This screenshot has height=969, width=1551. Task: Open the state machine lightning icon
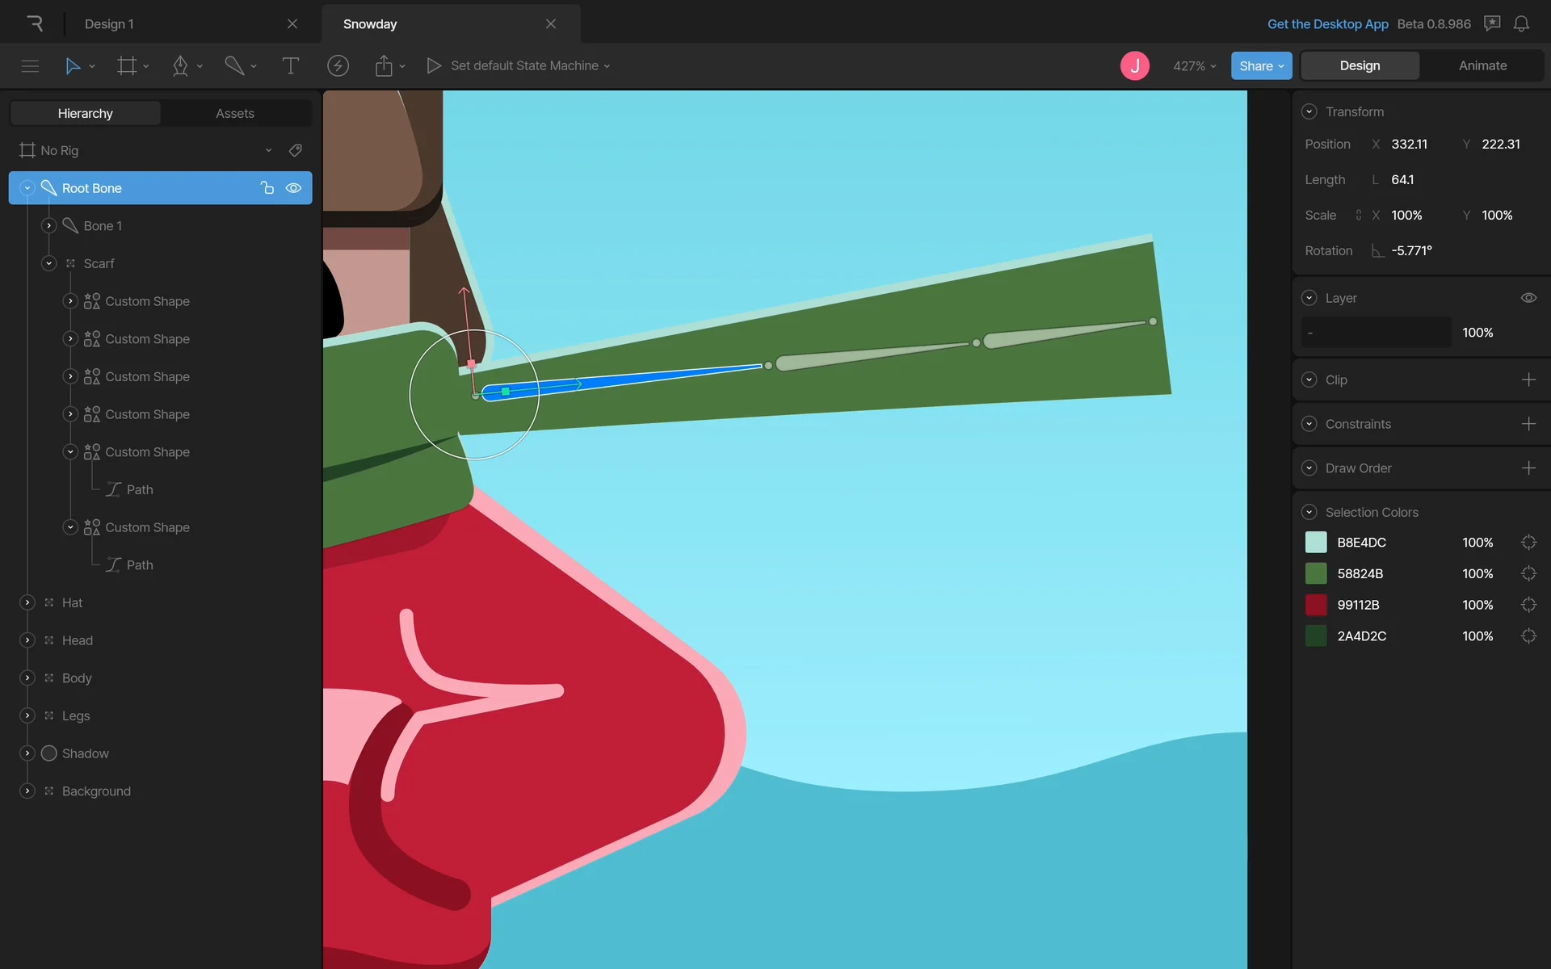point(338,65)
